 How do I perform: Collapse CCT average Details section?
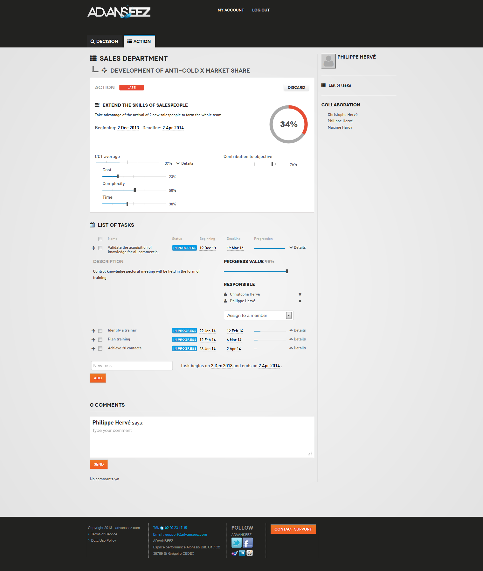coord(185,163)
